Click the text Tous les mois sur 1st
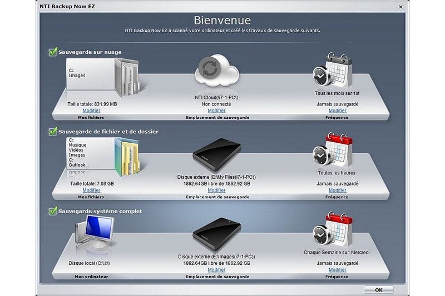 coord(337,93)
